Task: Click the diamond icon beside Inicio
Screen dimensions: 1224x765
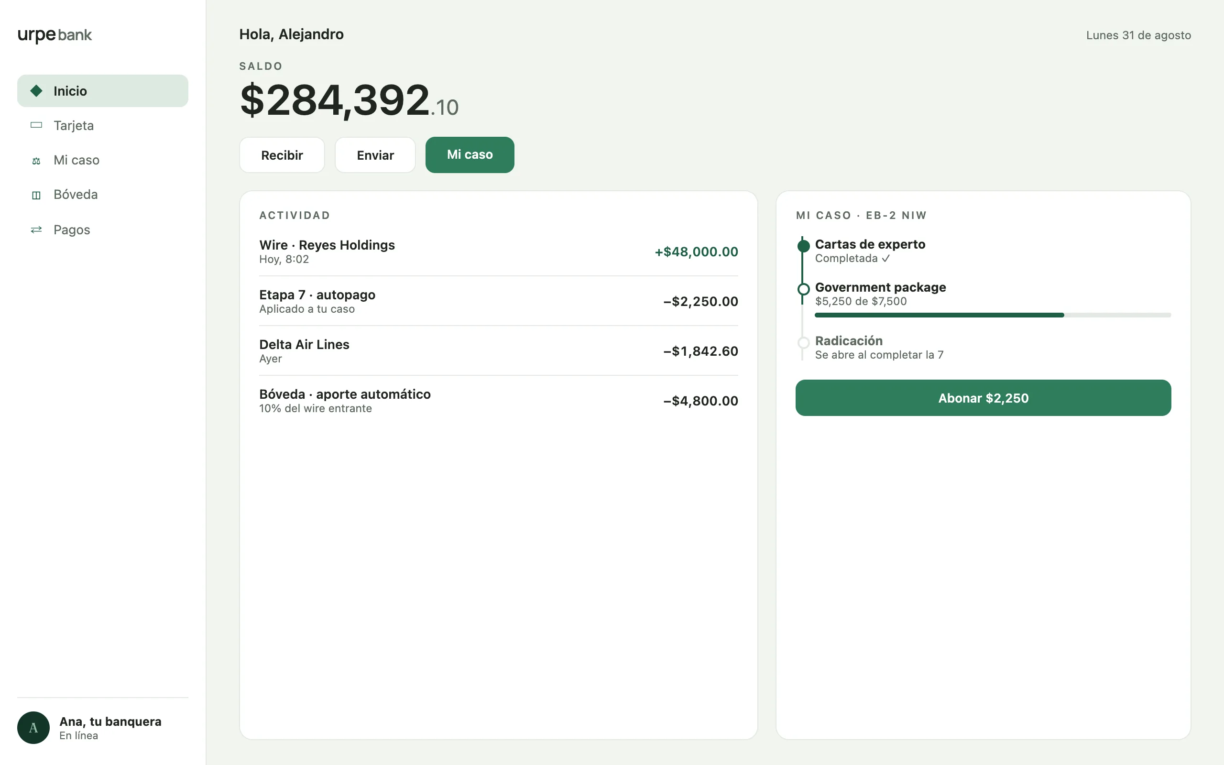Action: 36,90
